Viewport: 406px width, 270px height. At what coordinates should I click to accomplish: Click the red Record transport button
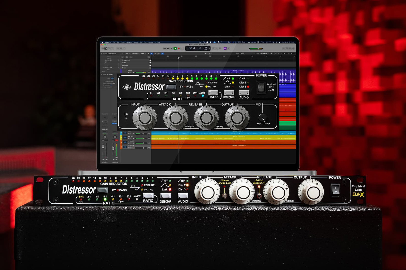click(x=179, y=48)
